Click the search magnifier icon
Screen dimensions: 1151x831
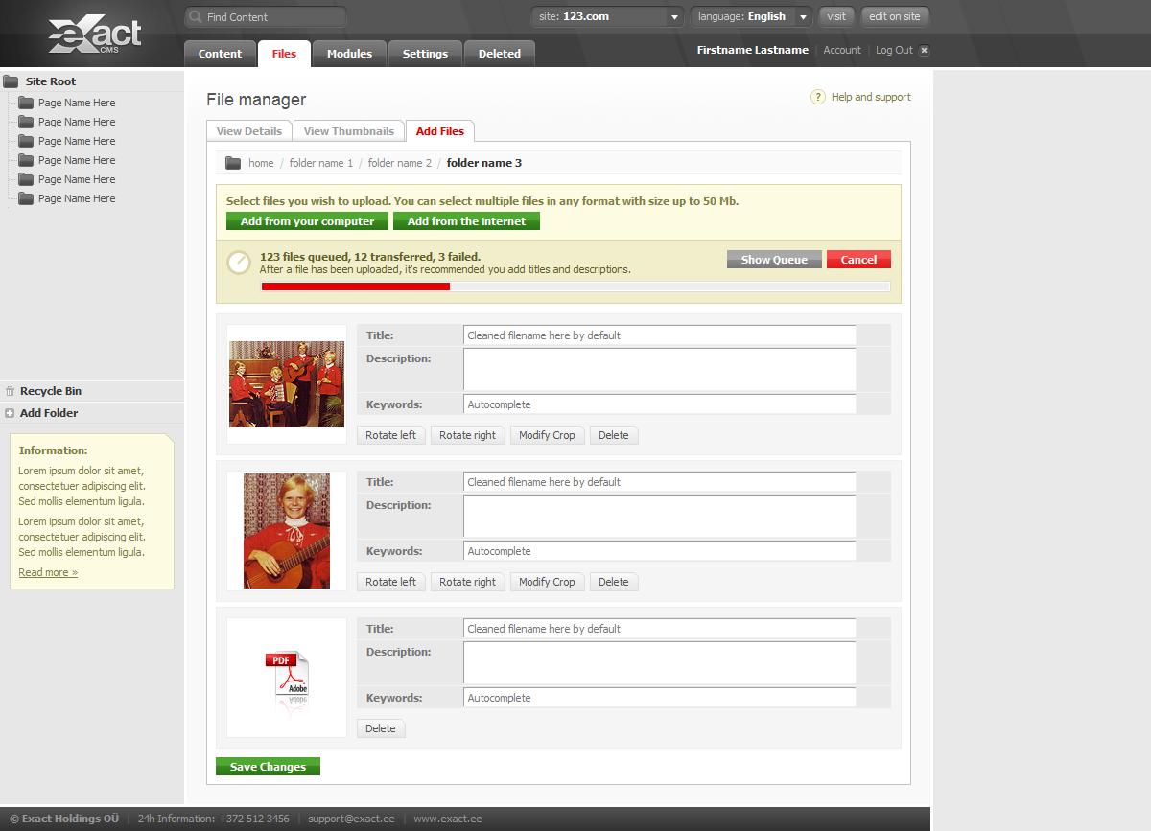(195, 17)
